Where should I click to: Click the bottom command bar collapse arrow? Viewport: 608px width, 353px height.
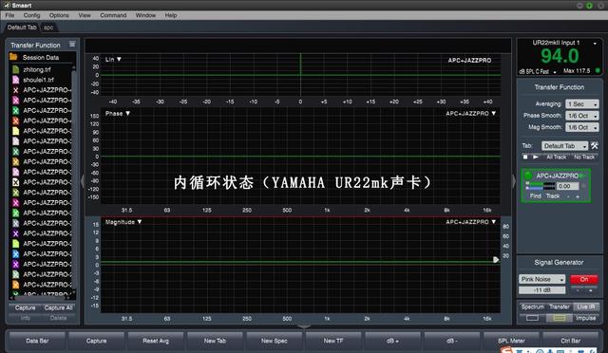[304, 327]
